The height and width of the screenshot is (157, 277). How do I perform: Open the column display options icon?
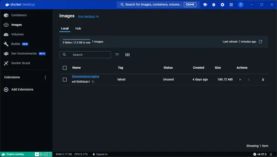(x=127, y=55)
